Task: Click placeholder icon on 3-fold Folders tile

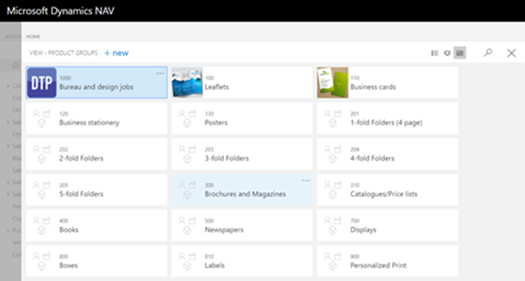Action: click(187, 154)
